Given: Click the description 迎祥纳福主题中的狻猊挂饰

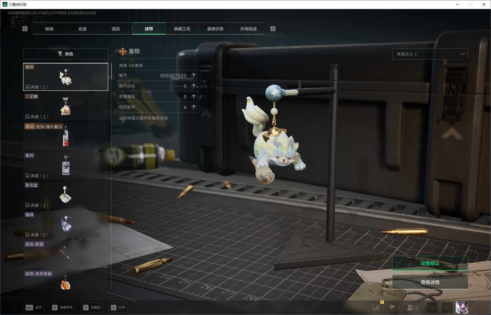Looking at the screenshot, I should pos(143,118).
